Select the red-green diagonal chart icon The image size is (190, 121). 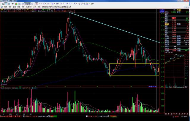coord(16,4)
